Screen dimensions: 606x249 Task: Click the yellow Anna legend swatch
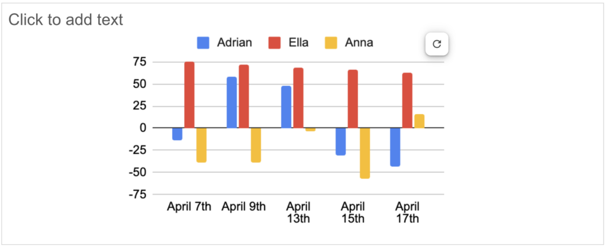pos(331,43)
